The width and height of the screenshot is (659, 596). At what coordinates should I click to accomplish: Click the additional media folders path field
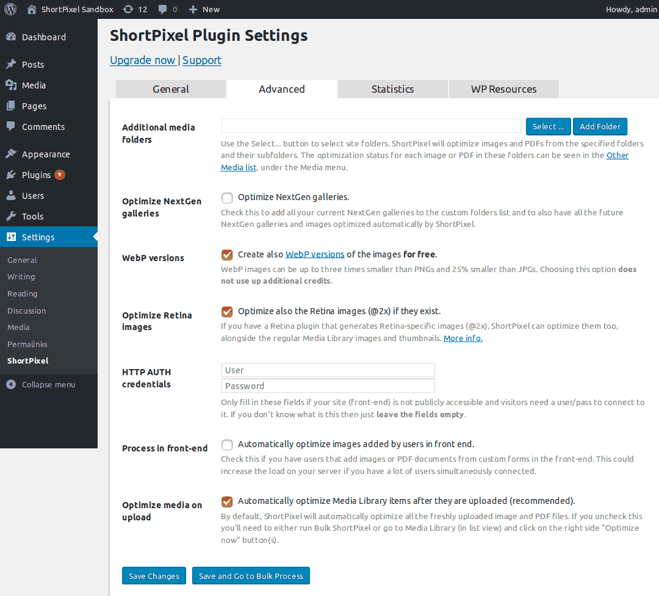pos(371,126)
